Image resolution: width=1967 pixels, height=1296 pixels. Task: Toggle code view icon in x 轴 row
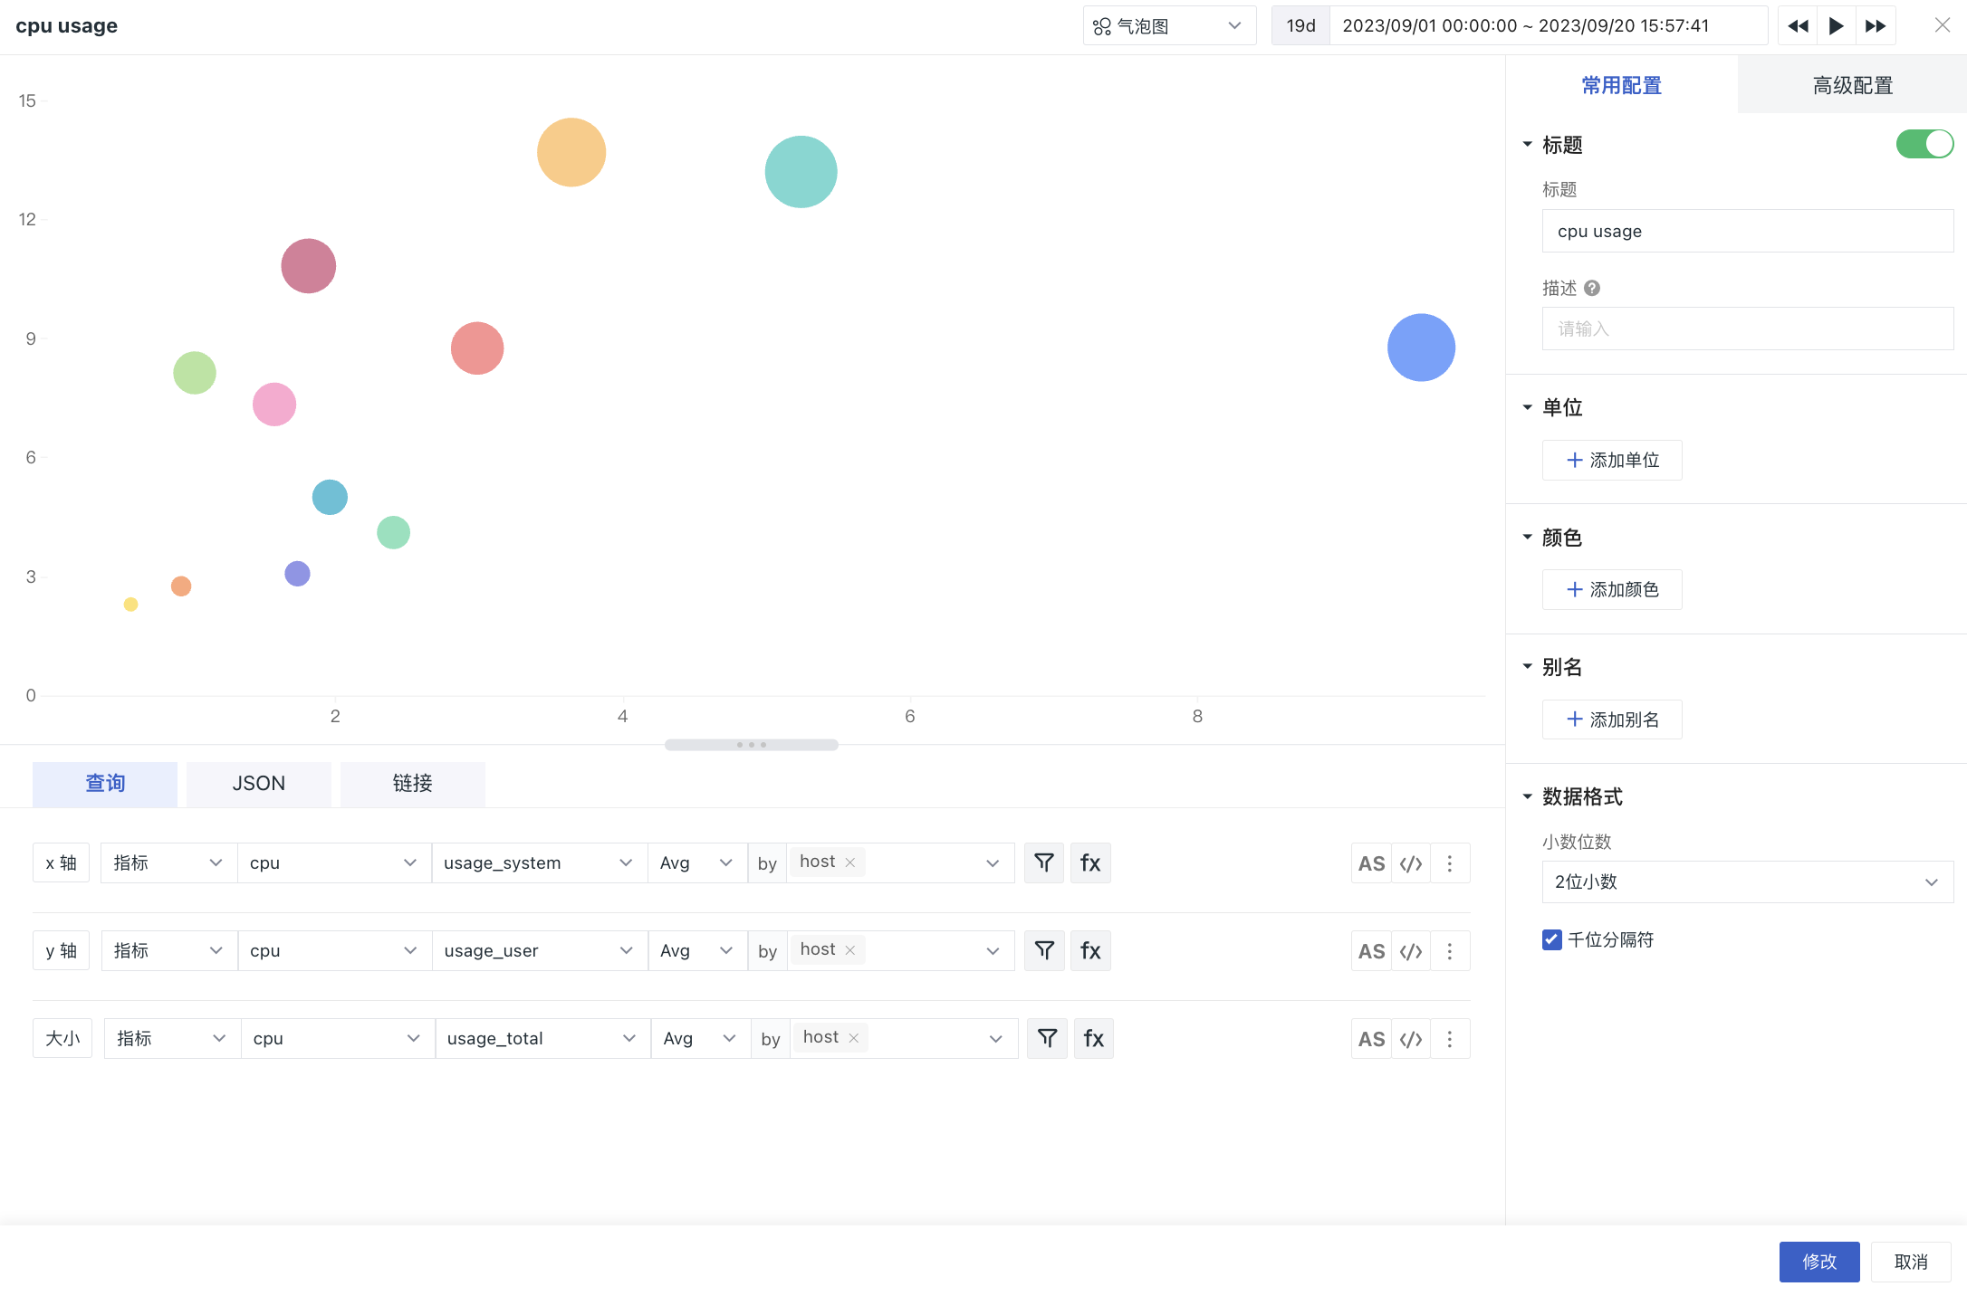pyautogui.click(x=1411, y=863)
